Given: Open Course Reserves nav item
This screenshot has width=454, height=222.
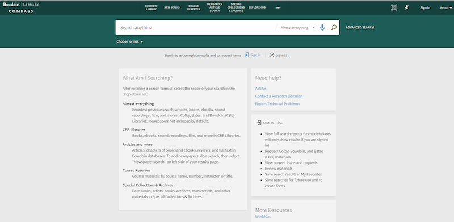Looking at the screenshot, I should 194,7.
